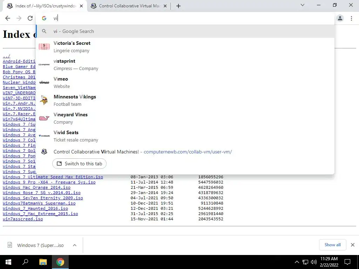The width and height of the screenshot is (359, 269).
Task: Open Windows 7 Ultimate Speed Max Edition.iso link
Action: (53, 177)
